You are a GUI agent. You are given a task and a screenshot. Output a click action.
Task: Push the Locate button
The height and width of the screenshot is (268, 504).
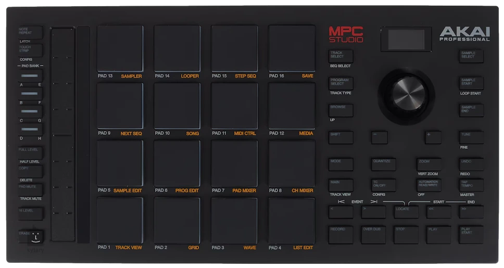click(406, 212)
